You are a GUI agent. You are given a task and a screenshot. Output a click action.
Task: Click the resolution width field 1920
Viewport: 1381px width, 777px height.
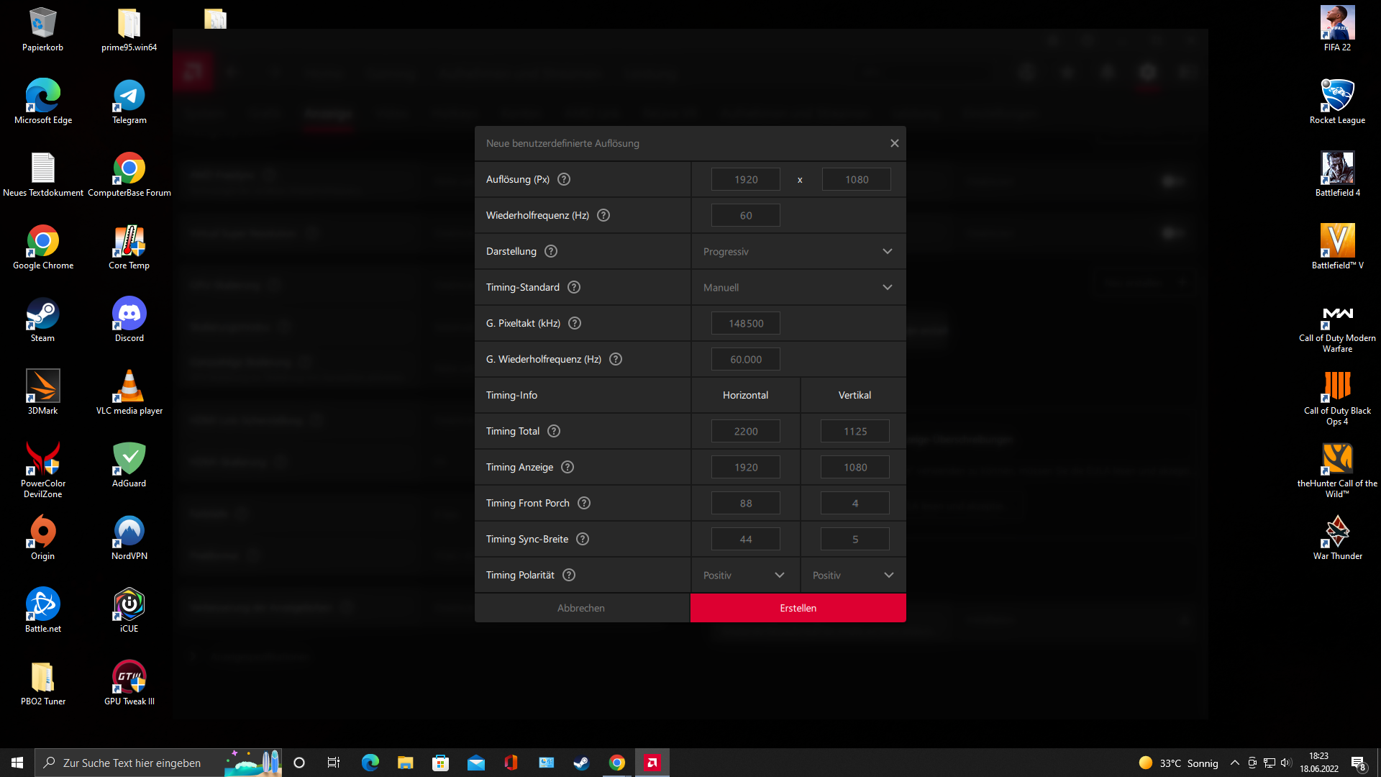(745, 179)
